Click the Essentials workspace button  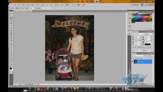pyautogui.click(x=135, y=5)
